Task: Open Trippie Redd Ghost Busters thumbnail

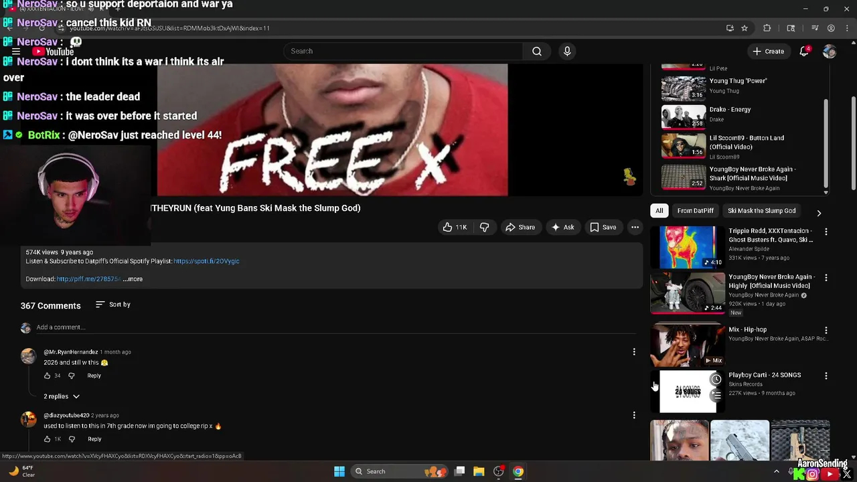Action: [687, 247]
